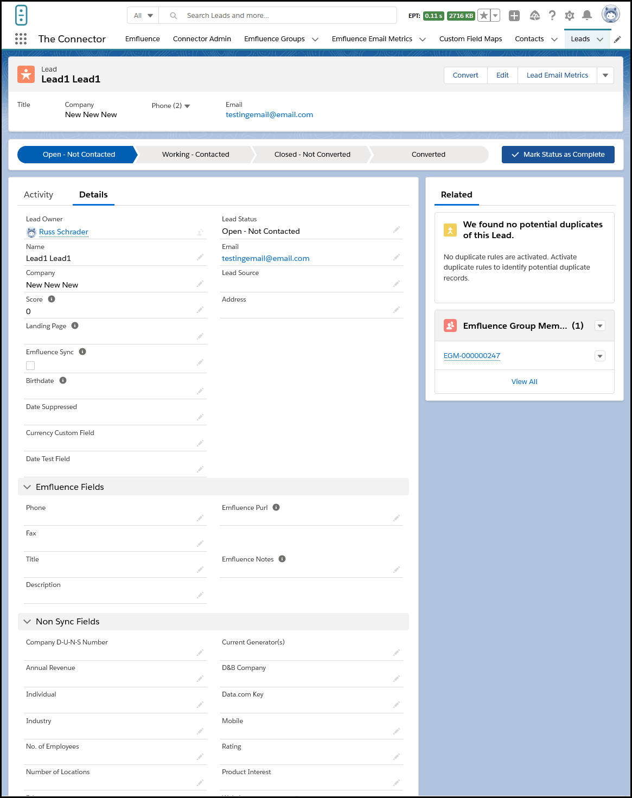This screenshot has height=798, width=632.
Task: Click header email testingemail@email.com link
Action: coord(270,114)
